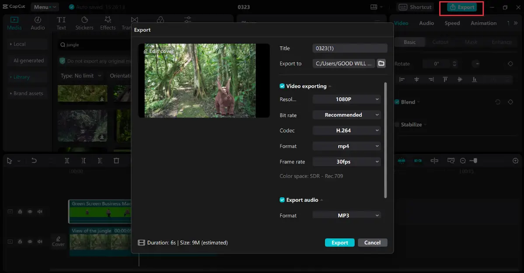524x273 pixels.
Task: Toggle 'Do not export any original' checkbox
Action: point(62,61)
